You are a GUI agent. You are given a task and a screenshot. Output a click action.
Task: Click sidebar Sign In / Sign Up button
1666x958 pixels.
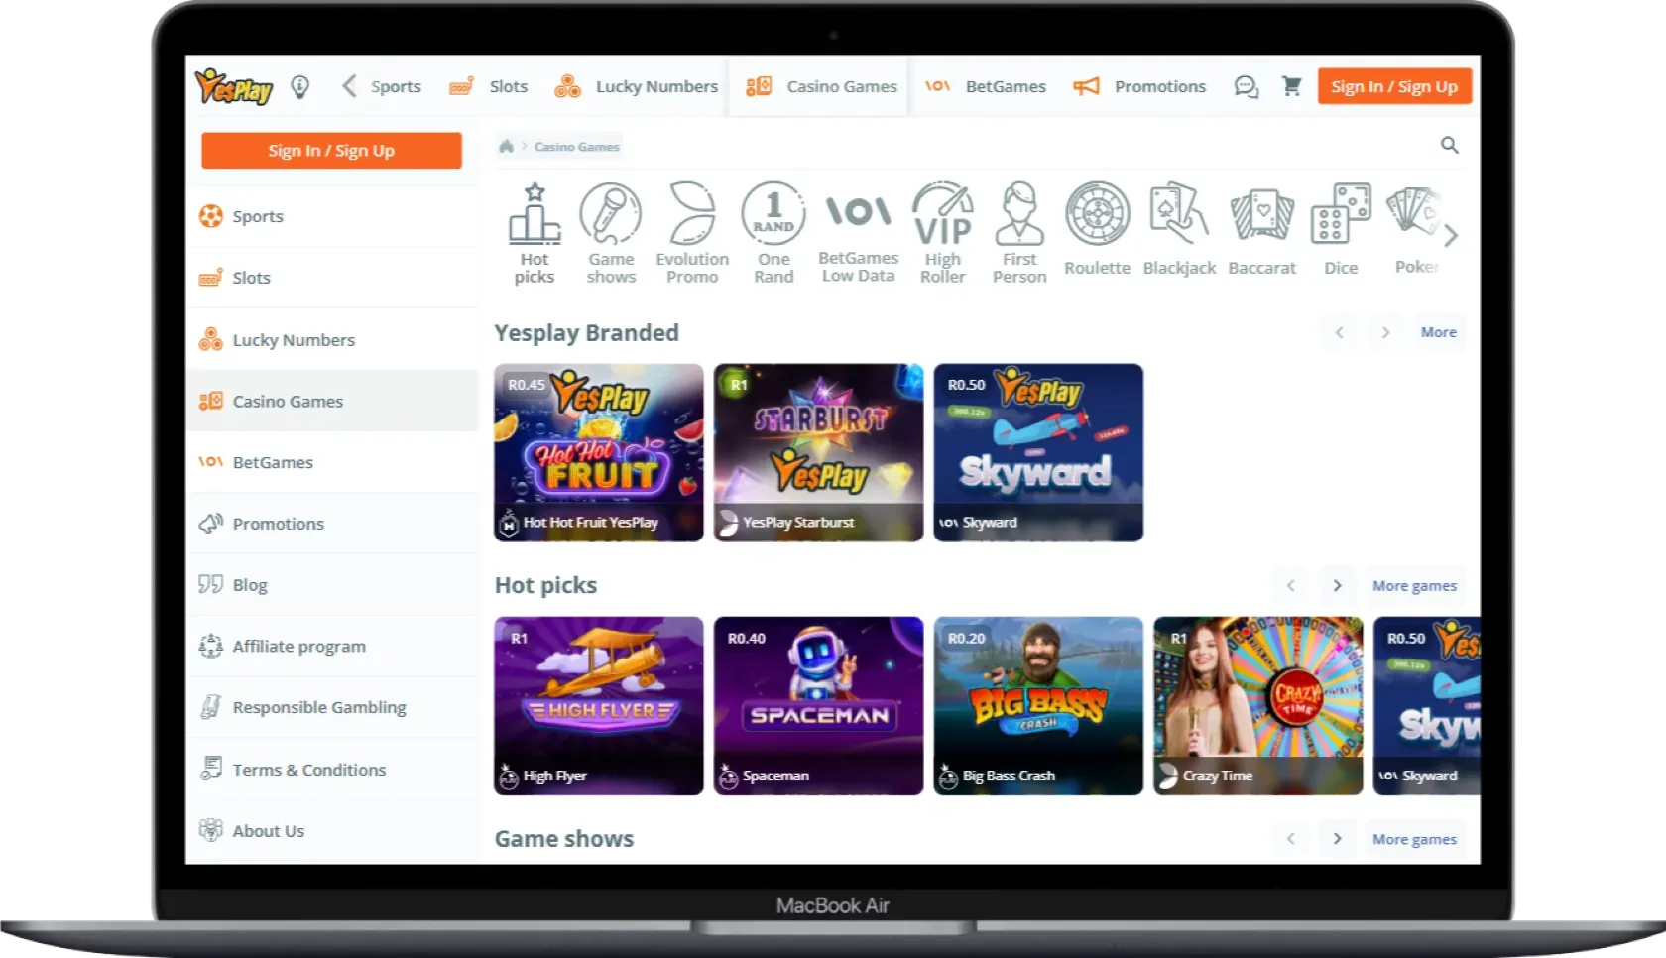click(x=331, y=151)
